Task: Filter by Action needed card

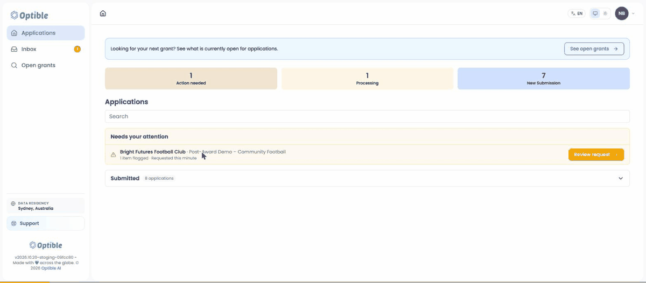Action: pyautogui.click(x=191, y=79)
